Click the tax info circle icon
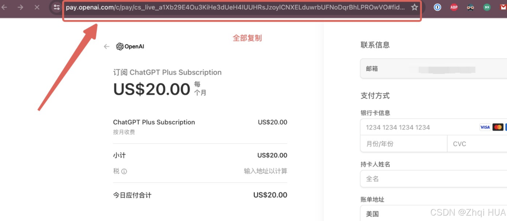Viewport: 507px width, 221px height. point(124,171)
